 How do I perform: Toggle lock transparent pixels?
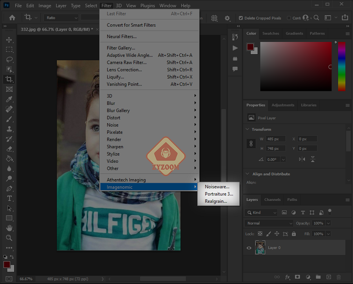(260, 234)
